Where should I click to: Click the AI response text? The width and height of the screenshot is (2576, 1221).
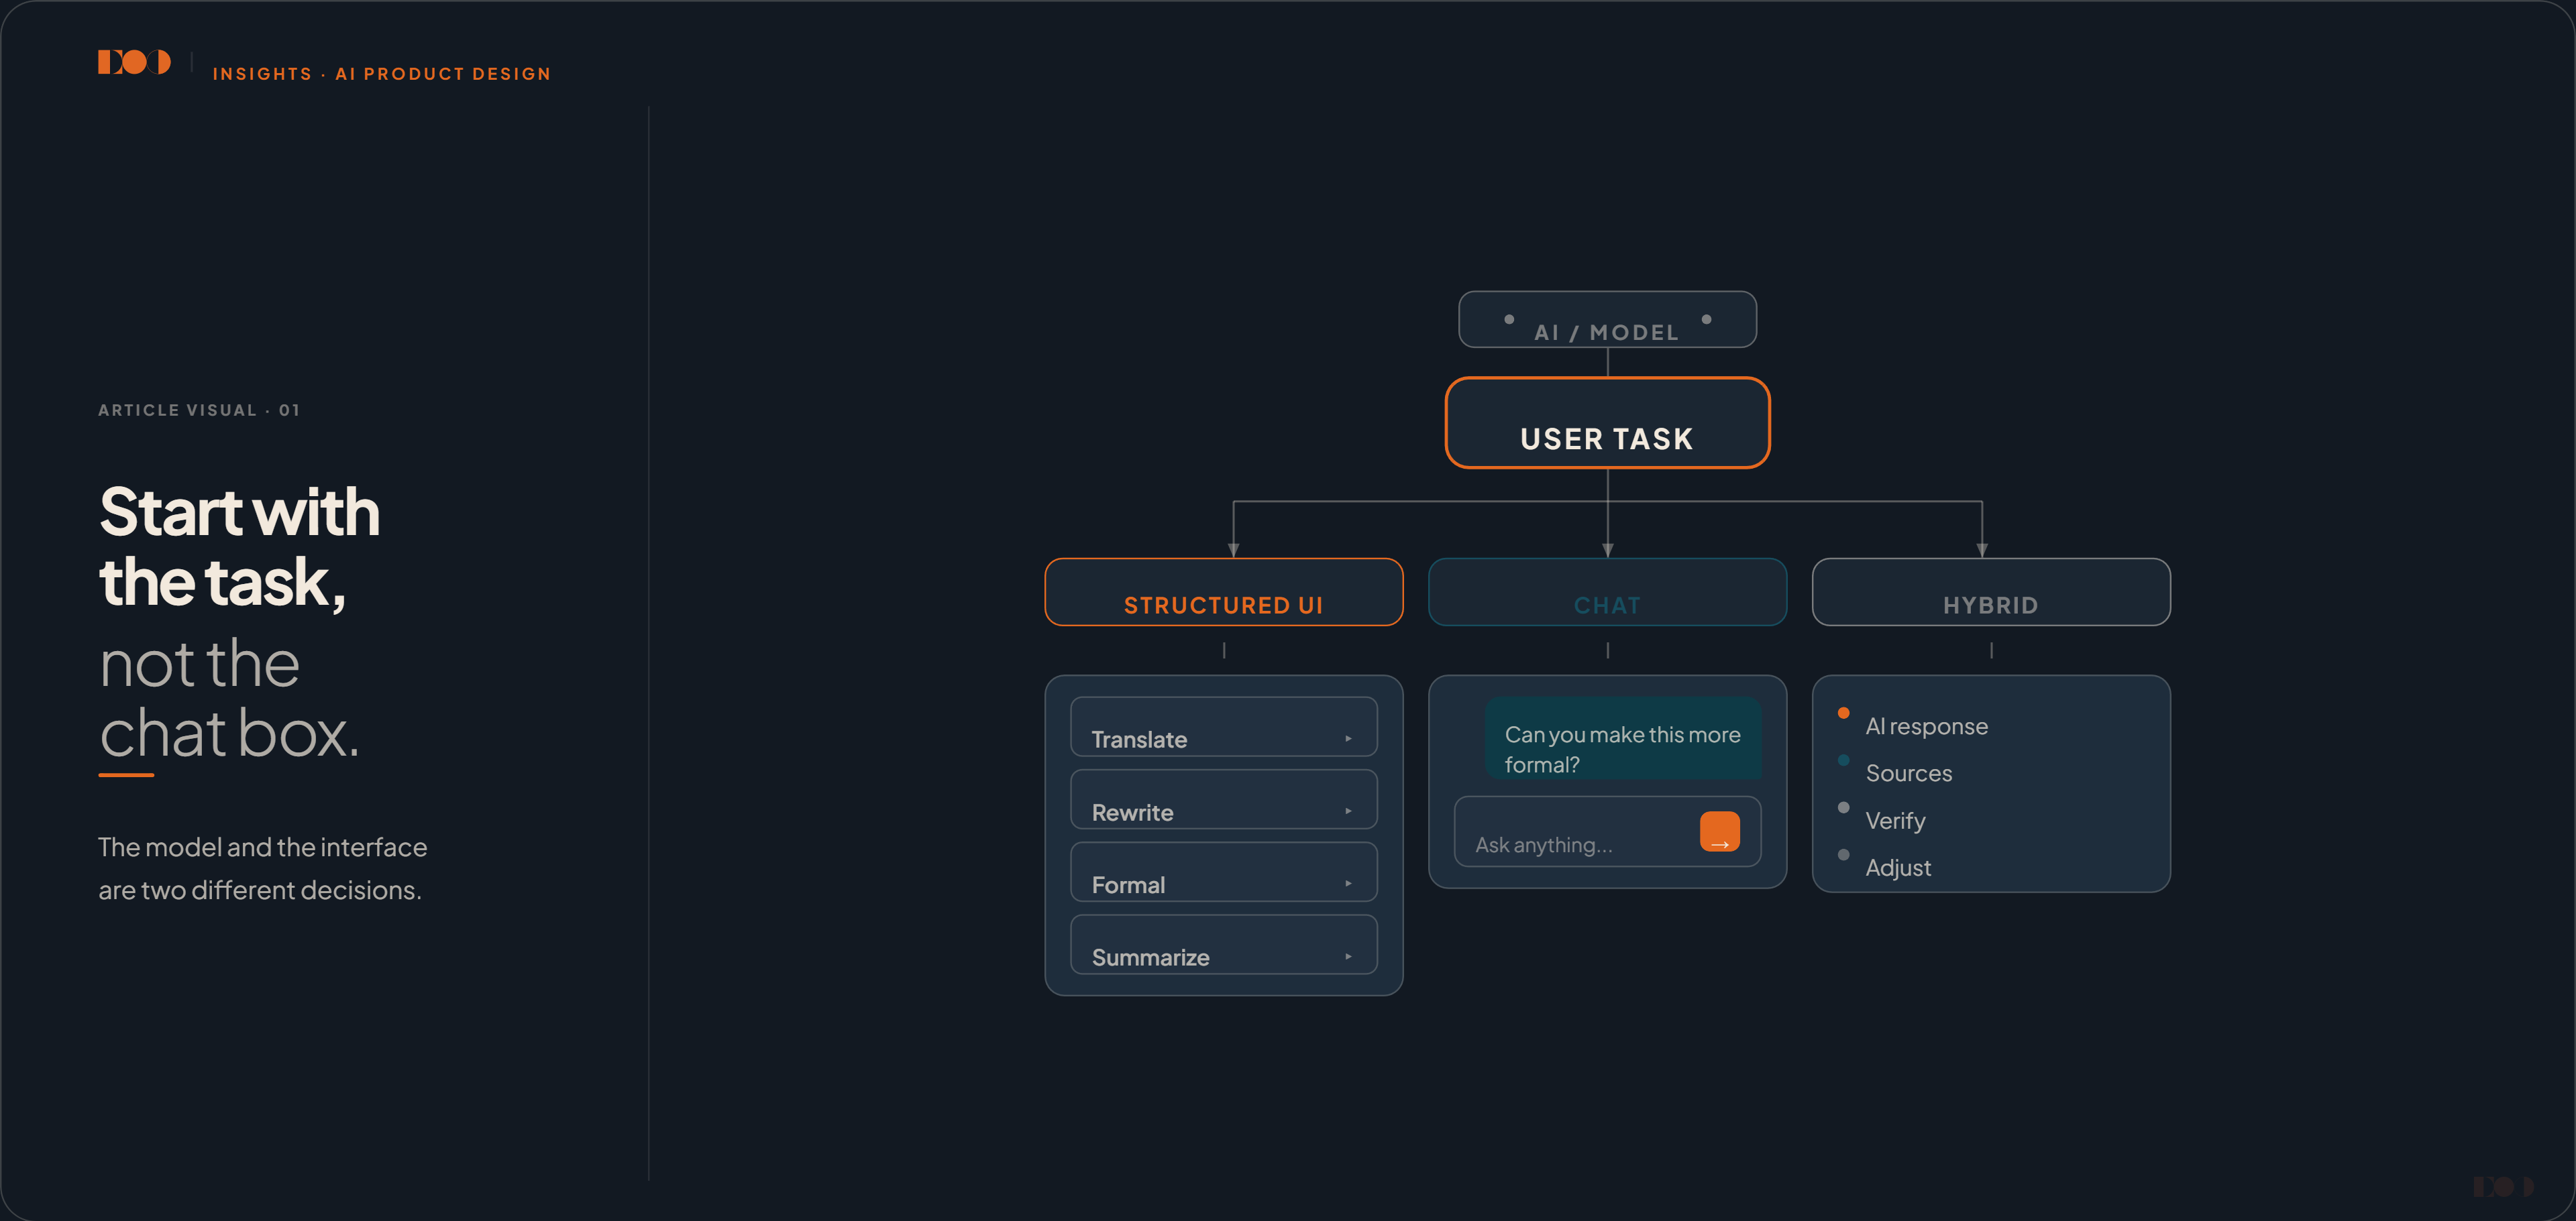(x=1926, y=726)
